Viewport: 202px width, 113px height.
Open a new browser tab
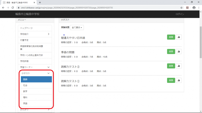(40, 2)
